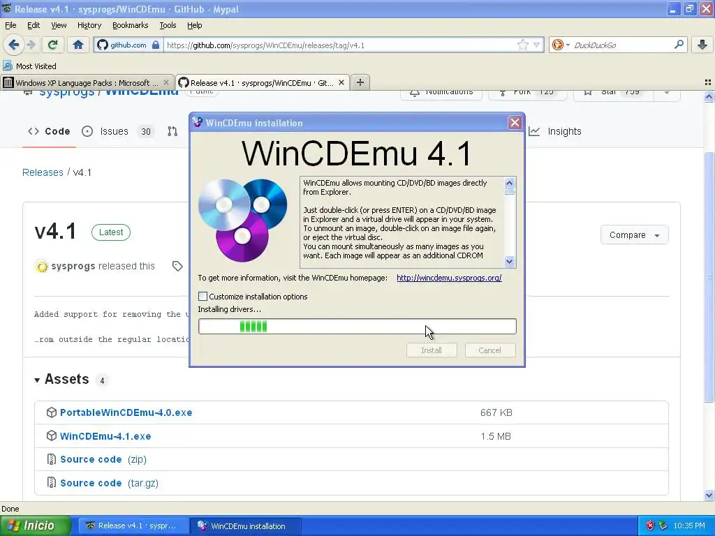Open the Tools menu

(x=168, y=25)
